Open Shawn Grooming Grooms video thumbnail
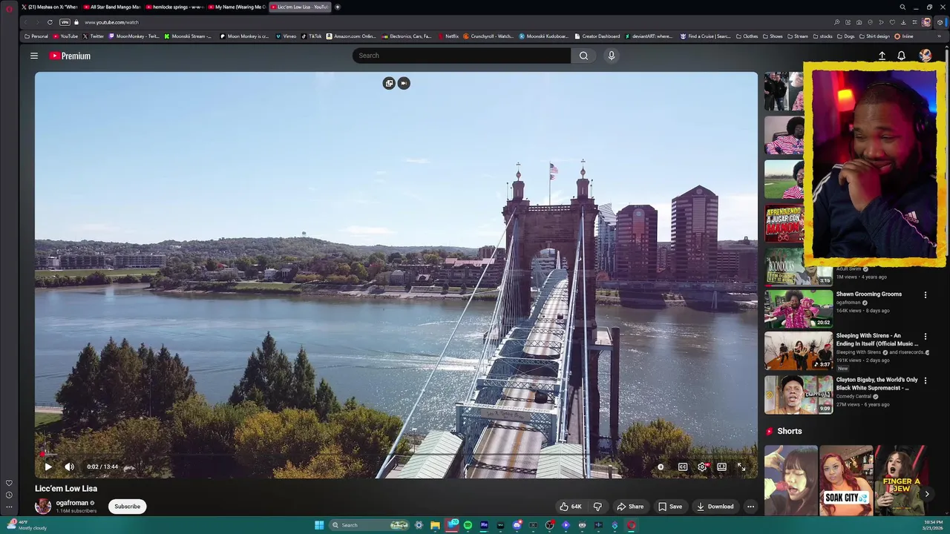This screenshot has width=950, height=534. 799,309
